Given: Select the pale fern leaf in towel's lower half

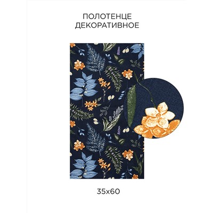Looking at the screenshot, I should [95, 138].
